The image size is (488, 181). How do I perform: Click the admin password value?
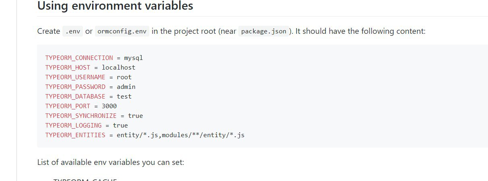click(x=126, y=87)
